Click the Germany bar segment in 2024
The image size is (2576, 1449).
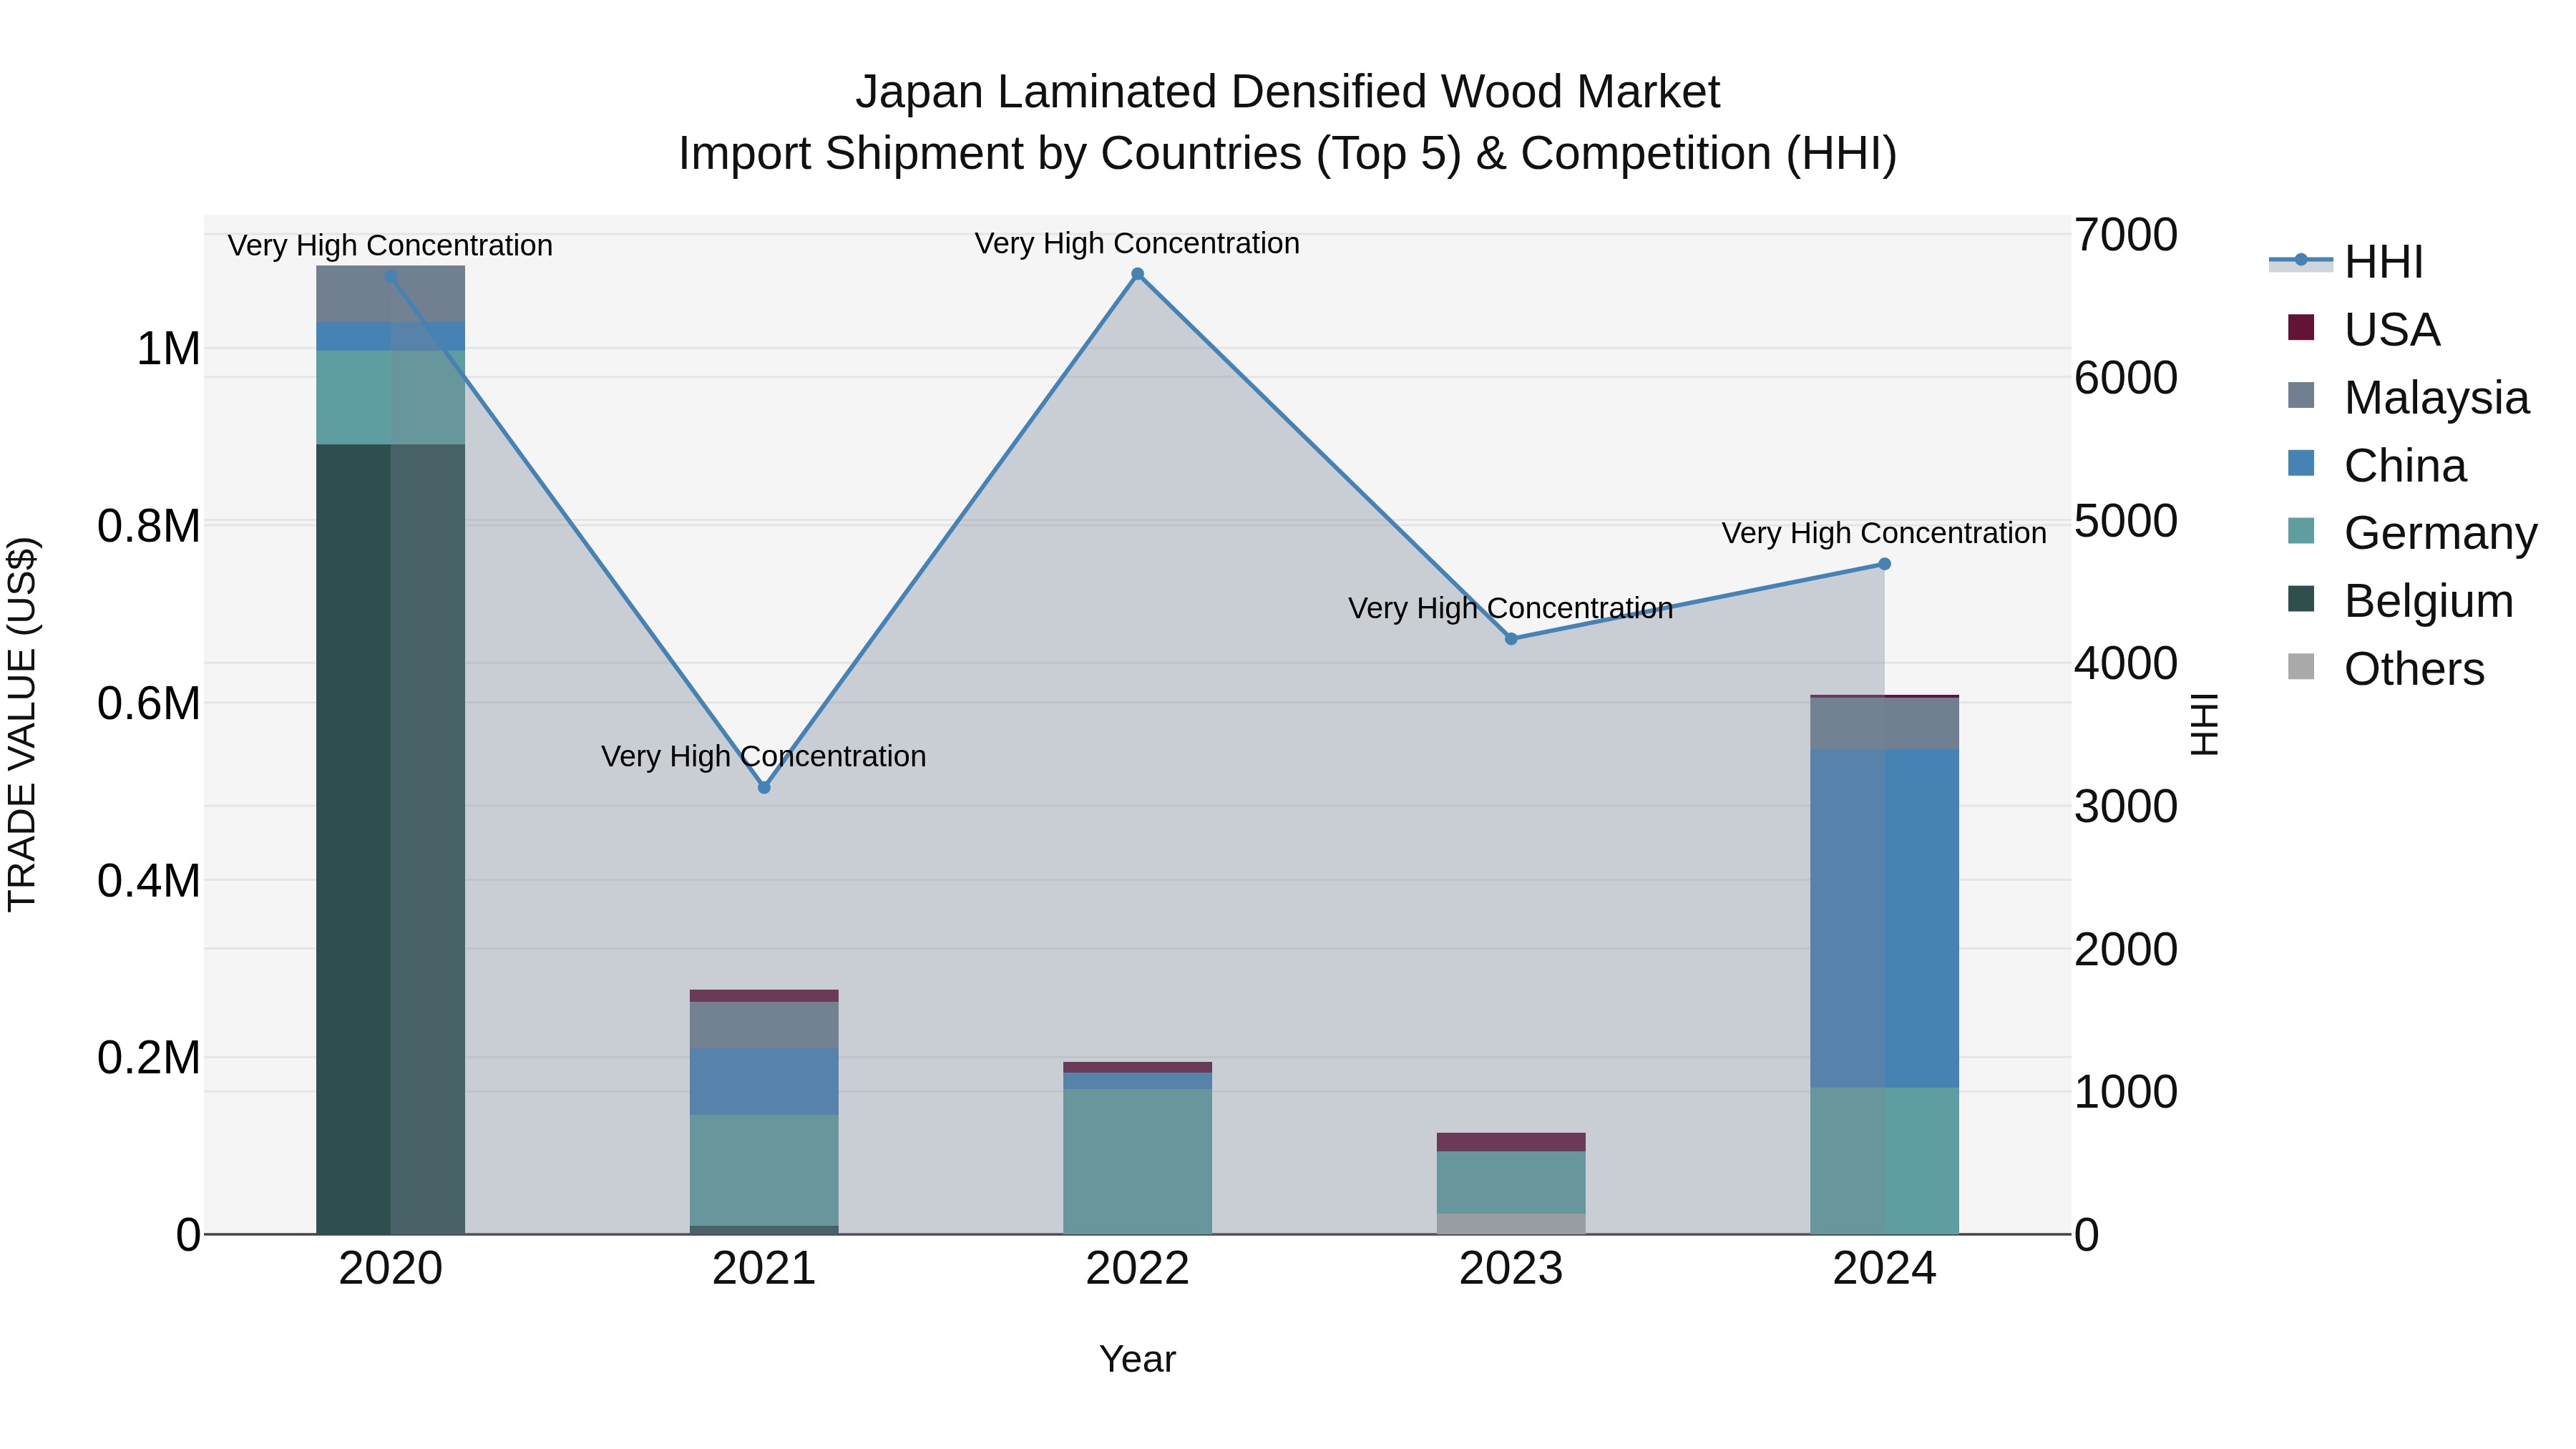(1885, 1161)
